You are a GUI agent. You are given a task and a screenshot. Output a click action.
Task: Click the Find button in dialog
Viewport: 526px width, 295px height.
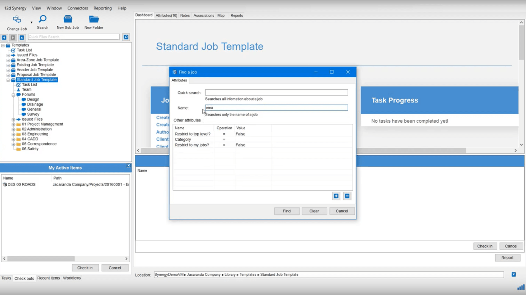pyautogui.click(x=286, y=211)
